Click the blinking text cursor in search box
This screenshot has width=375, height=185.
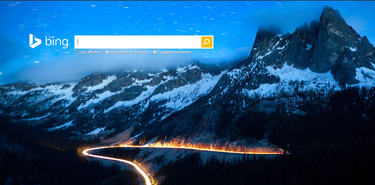[78, 42]
